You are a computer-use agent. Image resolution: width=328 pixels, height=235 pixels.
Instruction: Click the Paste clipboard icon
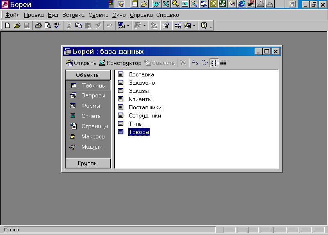click(88, 25)
